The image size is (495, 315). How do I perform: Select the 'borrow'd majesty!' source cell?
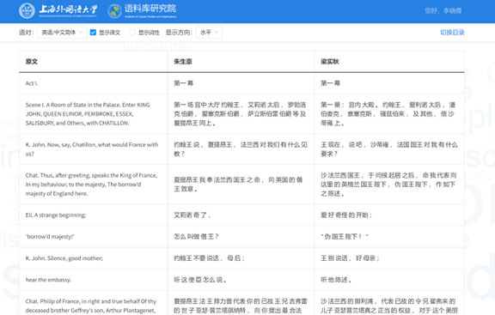[x=94, y=237]
